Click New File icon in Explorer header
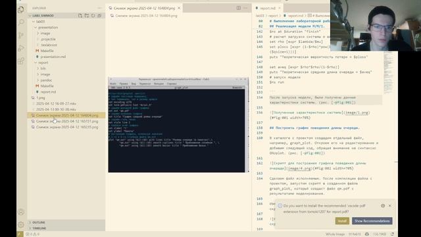Viewport: 421px width, 237px height. [x=80, y=16]
